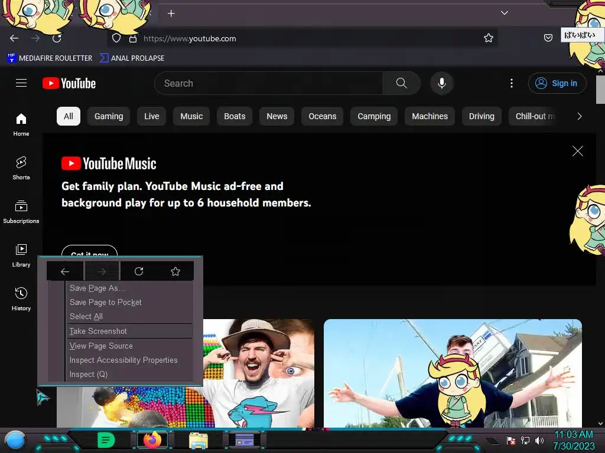605x453 pixels.
Task: Select the Live filter chip
Action: coord(152,116)
